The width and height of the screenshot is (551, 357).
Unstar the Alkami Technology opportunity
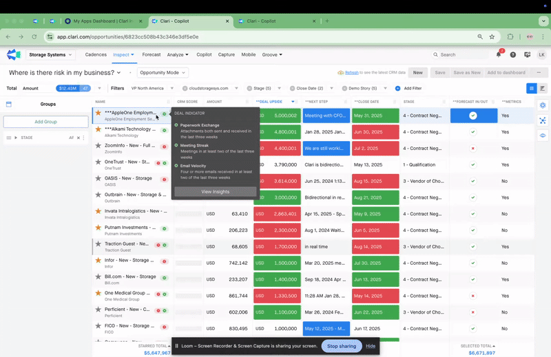pos(98,129)
